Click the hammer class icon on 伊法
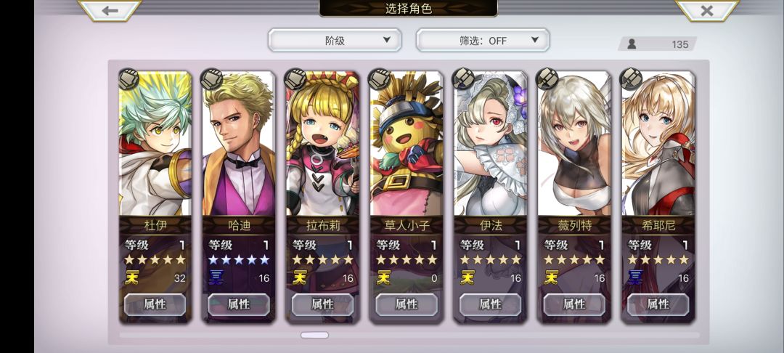The image size is (784, 353). (463, 79)
